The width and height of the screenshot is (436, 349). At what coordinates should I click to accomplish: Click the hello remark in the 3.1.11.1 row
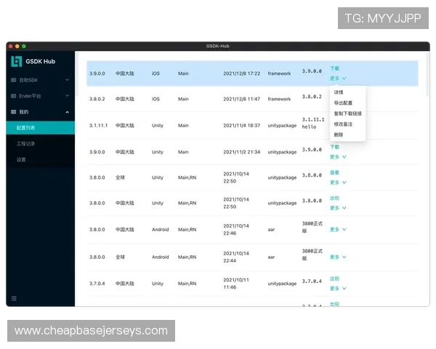(309, 127)
